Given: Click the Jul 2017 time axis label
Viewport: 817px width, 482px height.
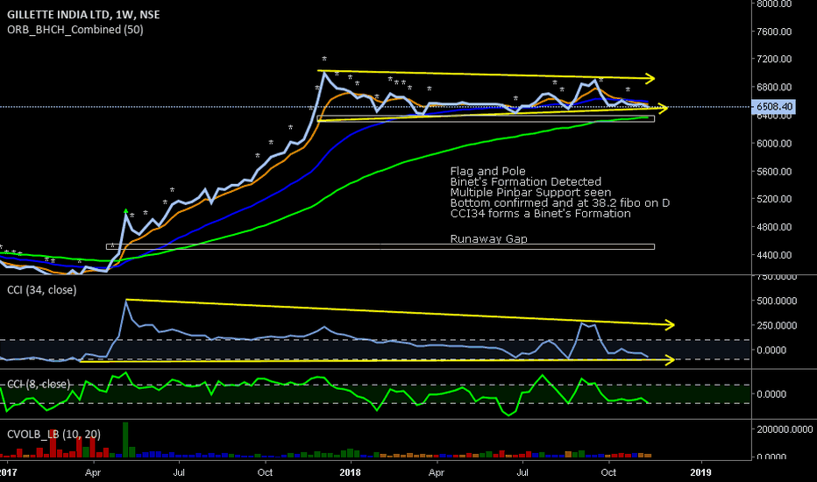Looking at the screenshot, I should click(179, 472).
